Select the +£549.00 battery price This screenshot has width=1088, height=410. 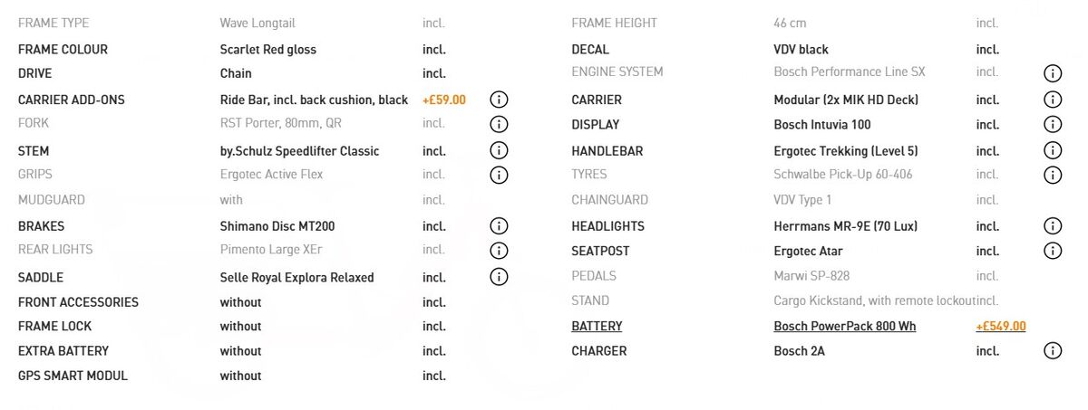point(1001,326)
